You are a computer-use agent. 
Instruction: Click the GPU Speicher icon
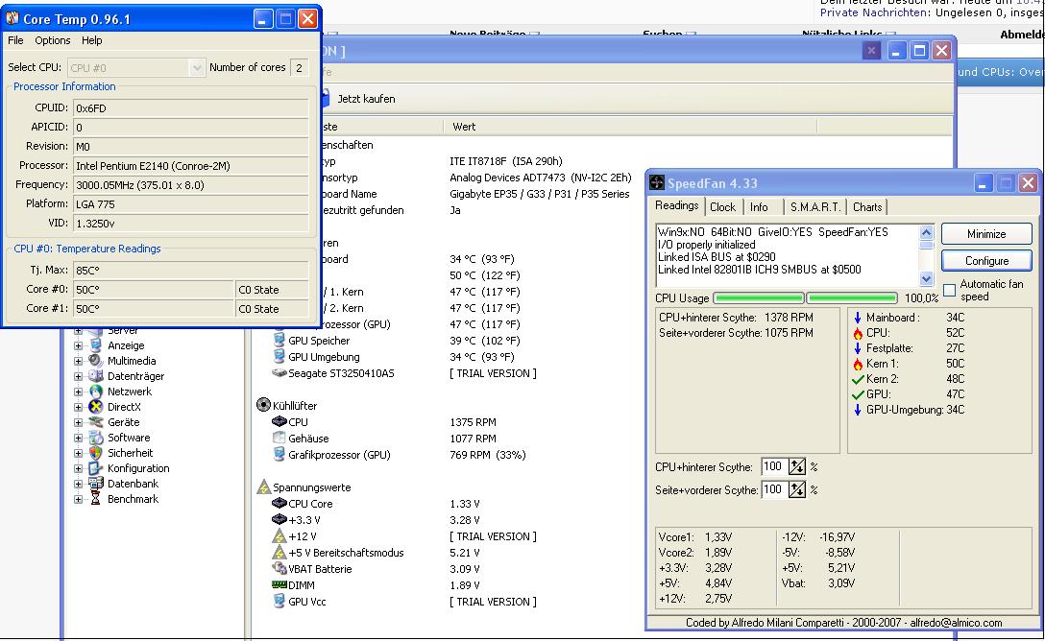(x=279, y=340)
